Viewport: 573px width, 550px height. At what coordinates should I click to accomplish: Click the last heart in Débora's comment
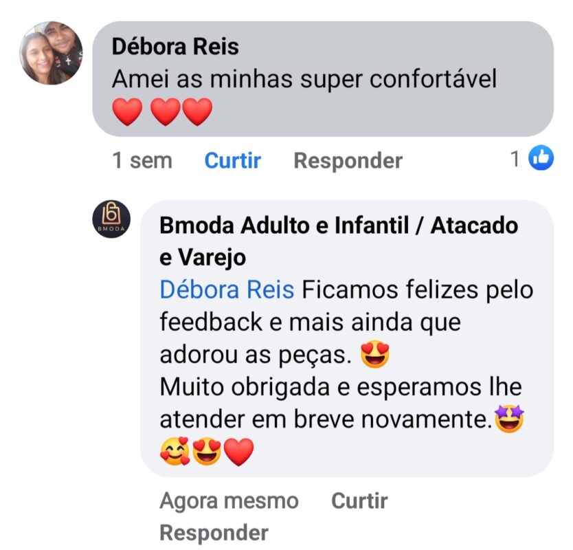[x=197, y=111]
